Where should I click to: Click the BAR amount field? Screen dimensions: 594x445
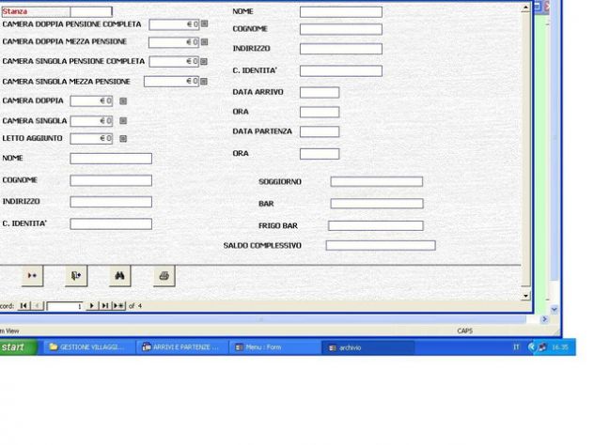pyautogui.click(x=377, y=204)
